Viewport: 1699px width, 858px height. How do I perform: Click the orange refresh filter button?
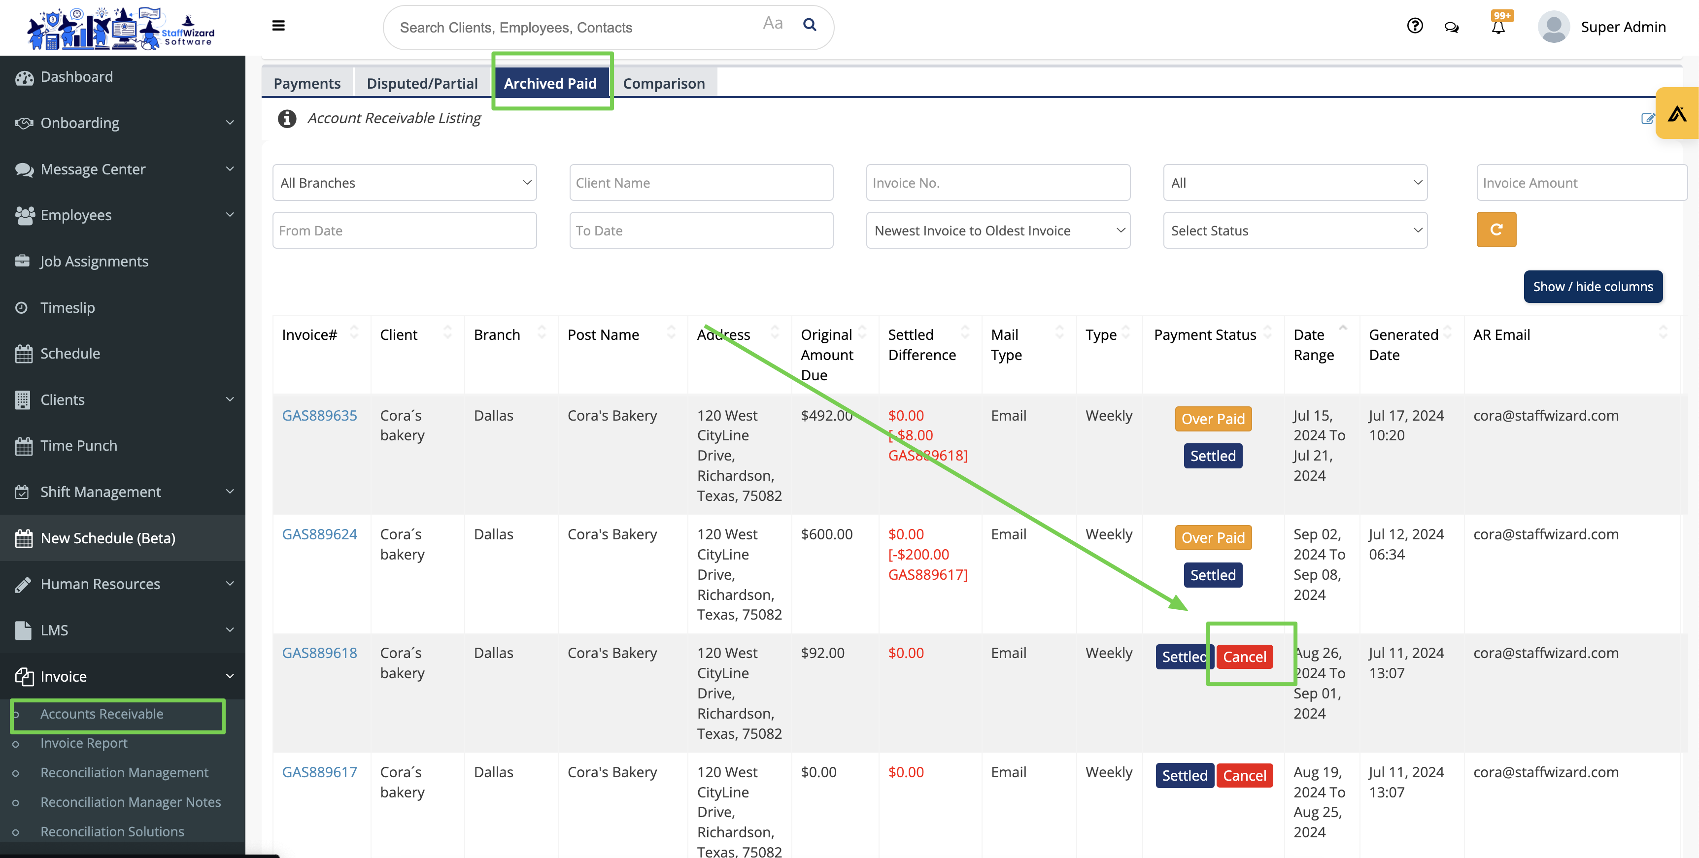[x=1496, y=230]
